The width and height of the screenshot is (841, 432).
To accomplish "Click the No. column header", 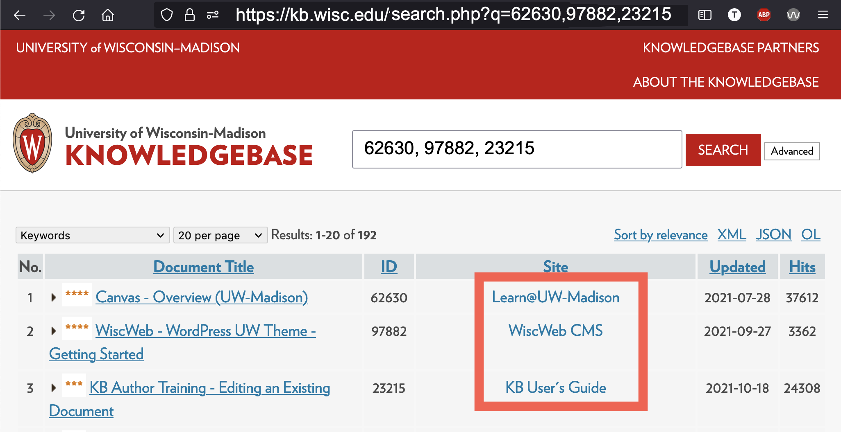I will click(x=30, y=267).
